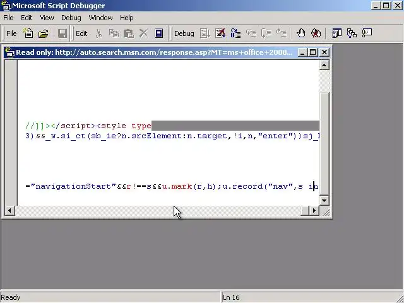Click the Select All icon
This screenshot has width=404, height=303.
(158, 33)
